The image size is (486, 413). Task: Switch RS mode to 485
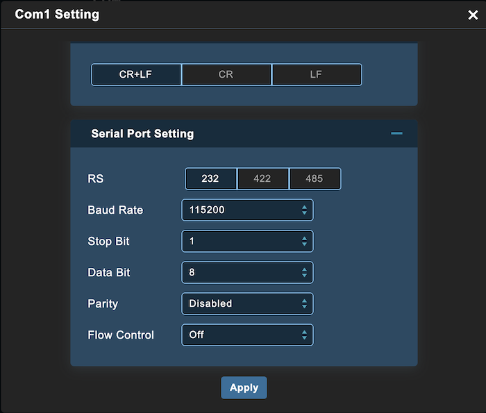click(x=315, y=178)
